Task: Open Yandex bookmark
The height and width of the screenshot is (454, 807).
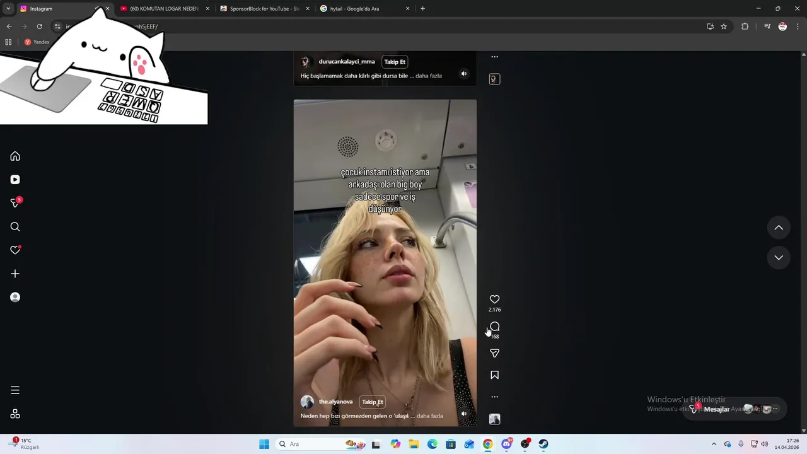Action: pyautogui.click(x=37, y=42)
